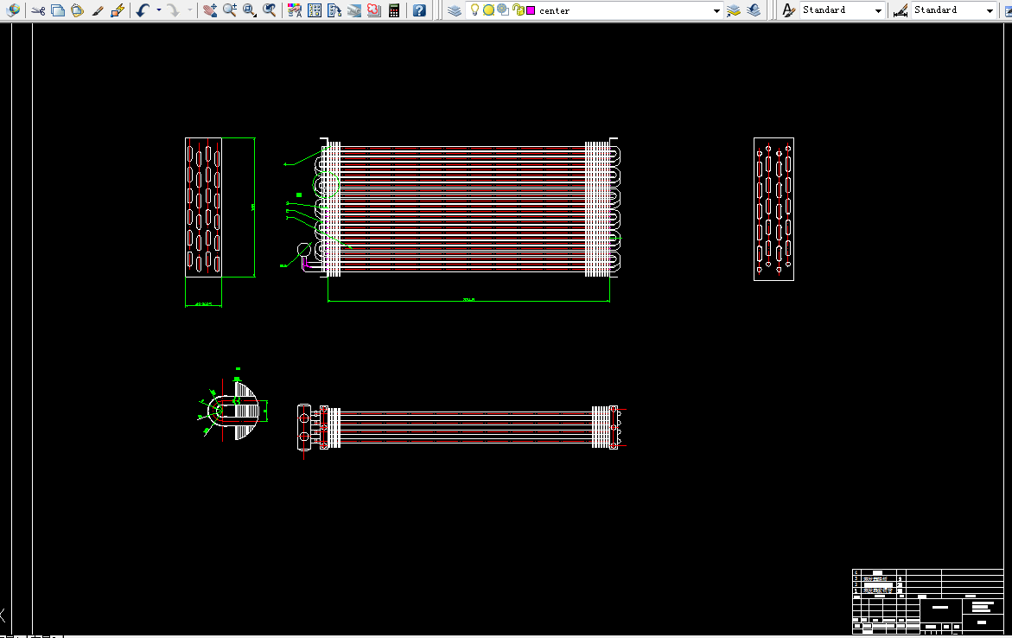Open the Properties palette icon
This screenshot has height=638, width=1012.
[x=295, y=10]
